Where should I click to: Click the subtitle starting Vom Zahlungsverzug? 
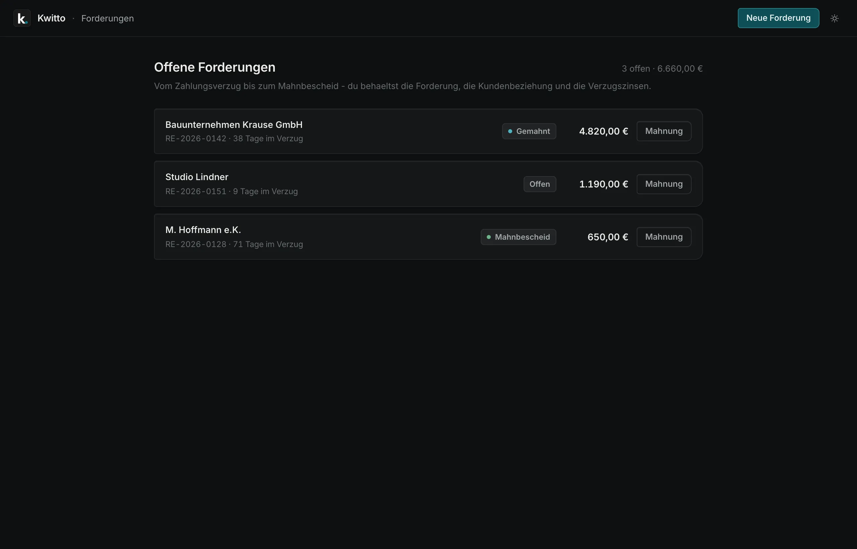402,86
